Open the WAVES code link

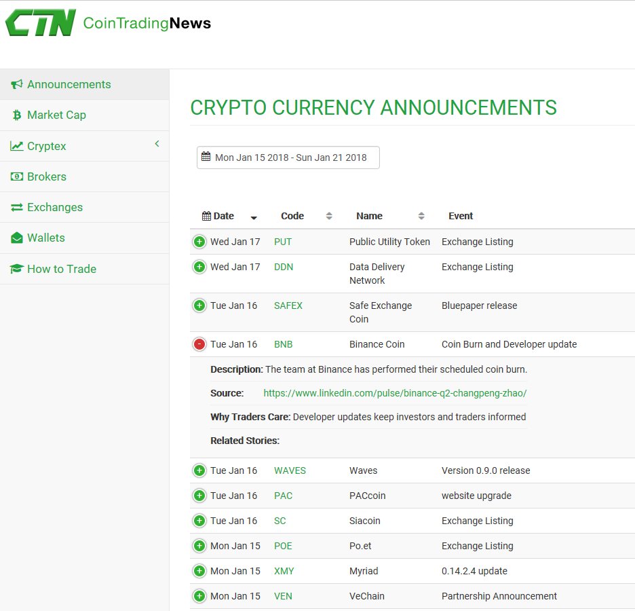(x=290, y=470)
